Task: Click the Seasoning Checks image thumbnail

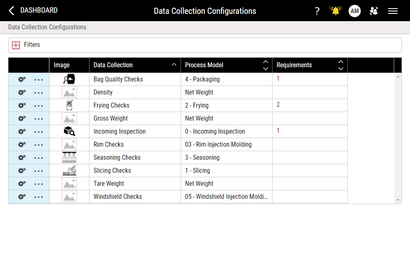Action: [69, 158]
